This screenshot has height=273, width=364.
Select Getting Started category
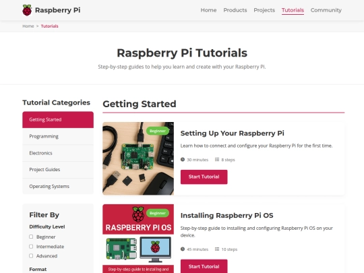[58, 120]
